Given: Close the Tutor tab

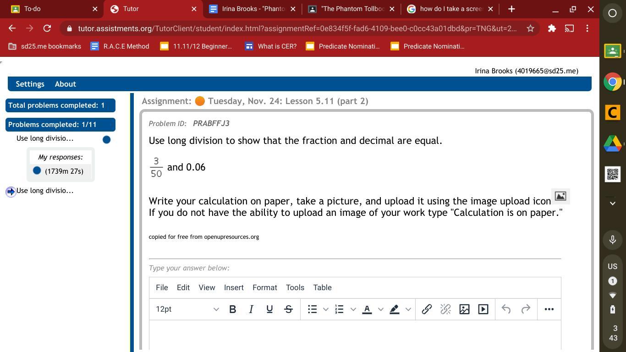Looking at the screenshot, I should (x=194, y=9).
